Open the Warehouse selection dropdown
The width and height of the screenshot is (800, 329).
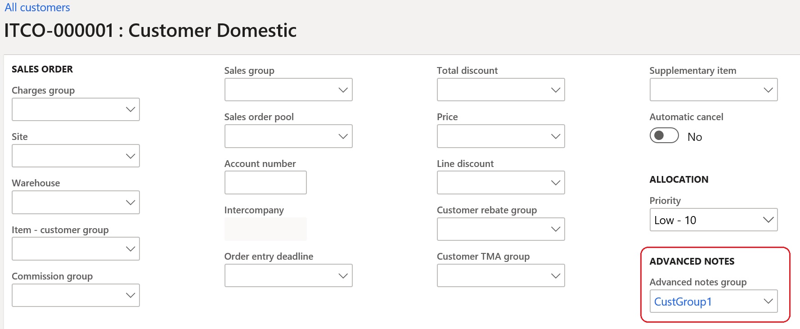click(x=130, y=202)
